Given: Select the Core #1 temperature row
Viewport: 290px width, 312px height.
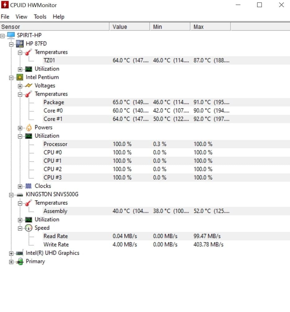Looking at the screenshot, I should (x=166, y=119).
